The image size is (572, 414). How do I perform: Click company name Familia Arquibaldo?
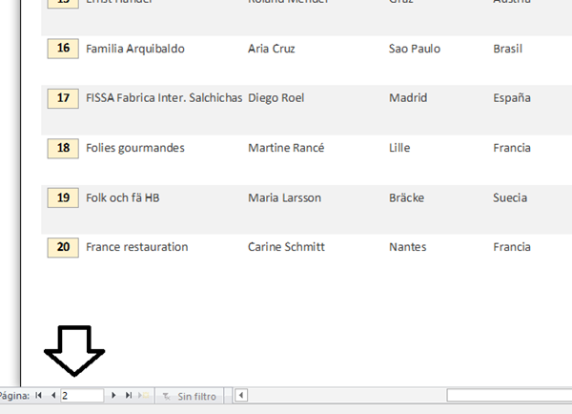tap(135, 49)
